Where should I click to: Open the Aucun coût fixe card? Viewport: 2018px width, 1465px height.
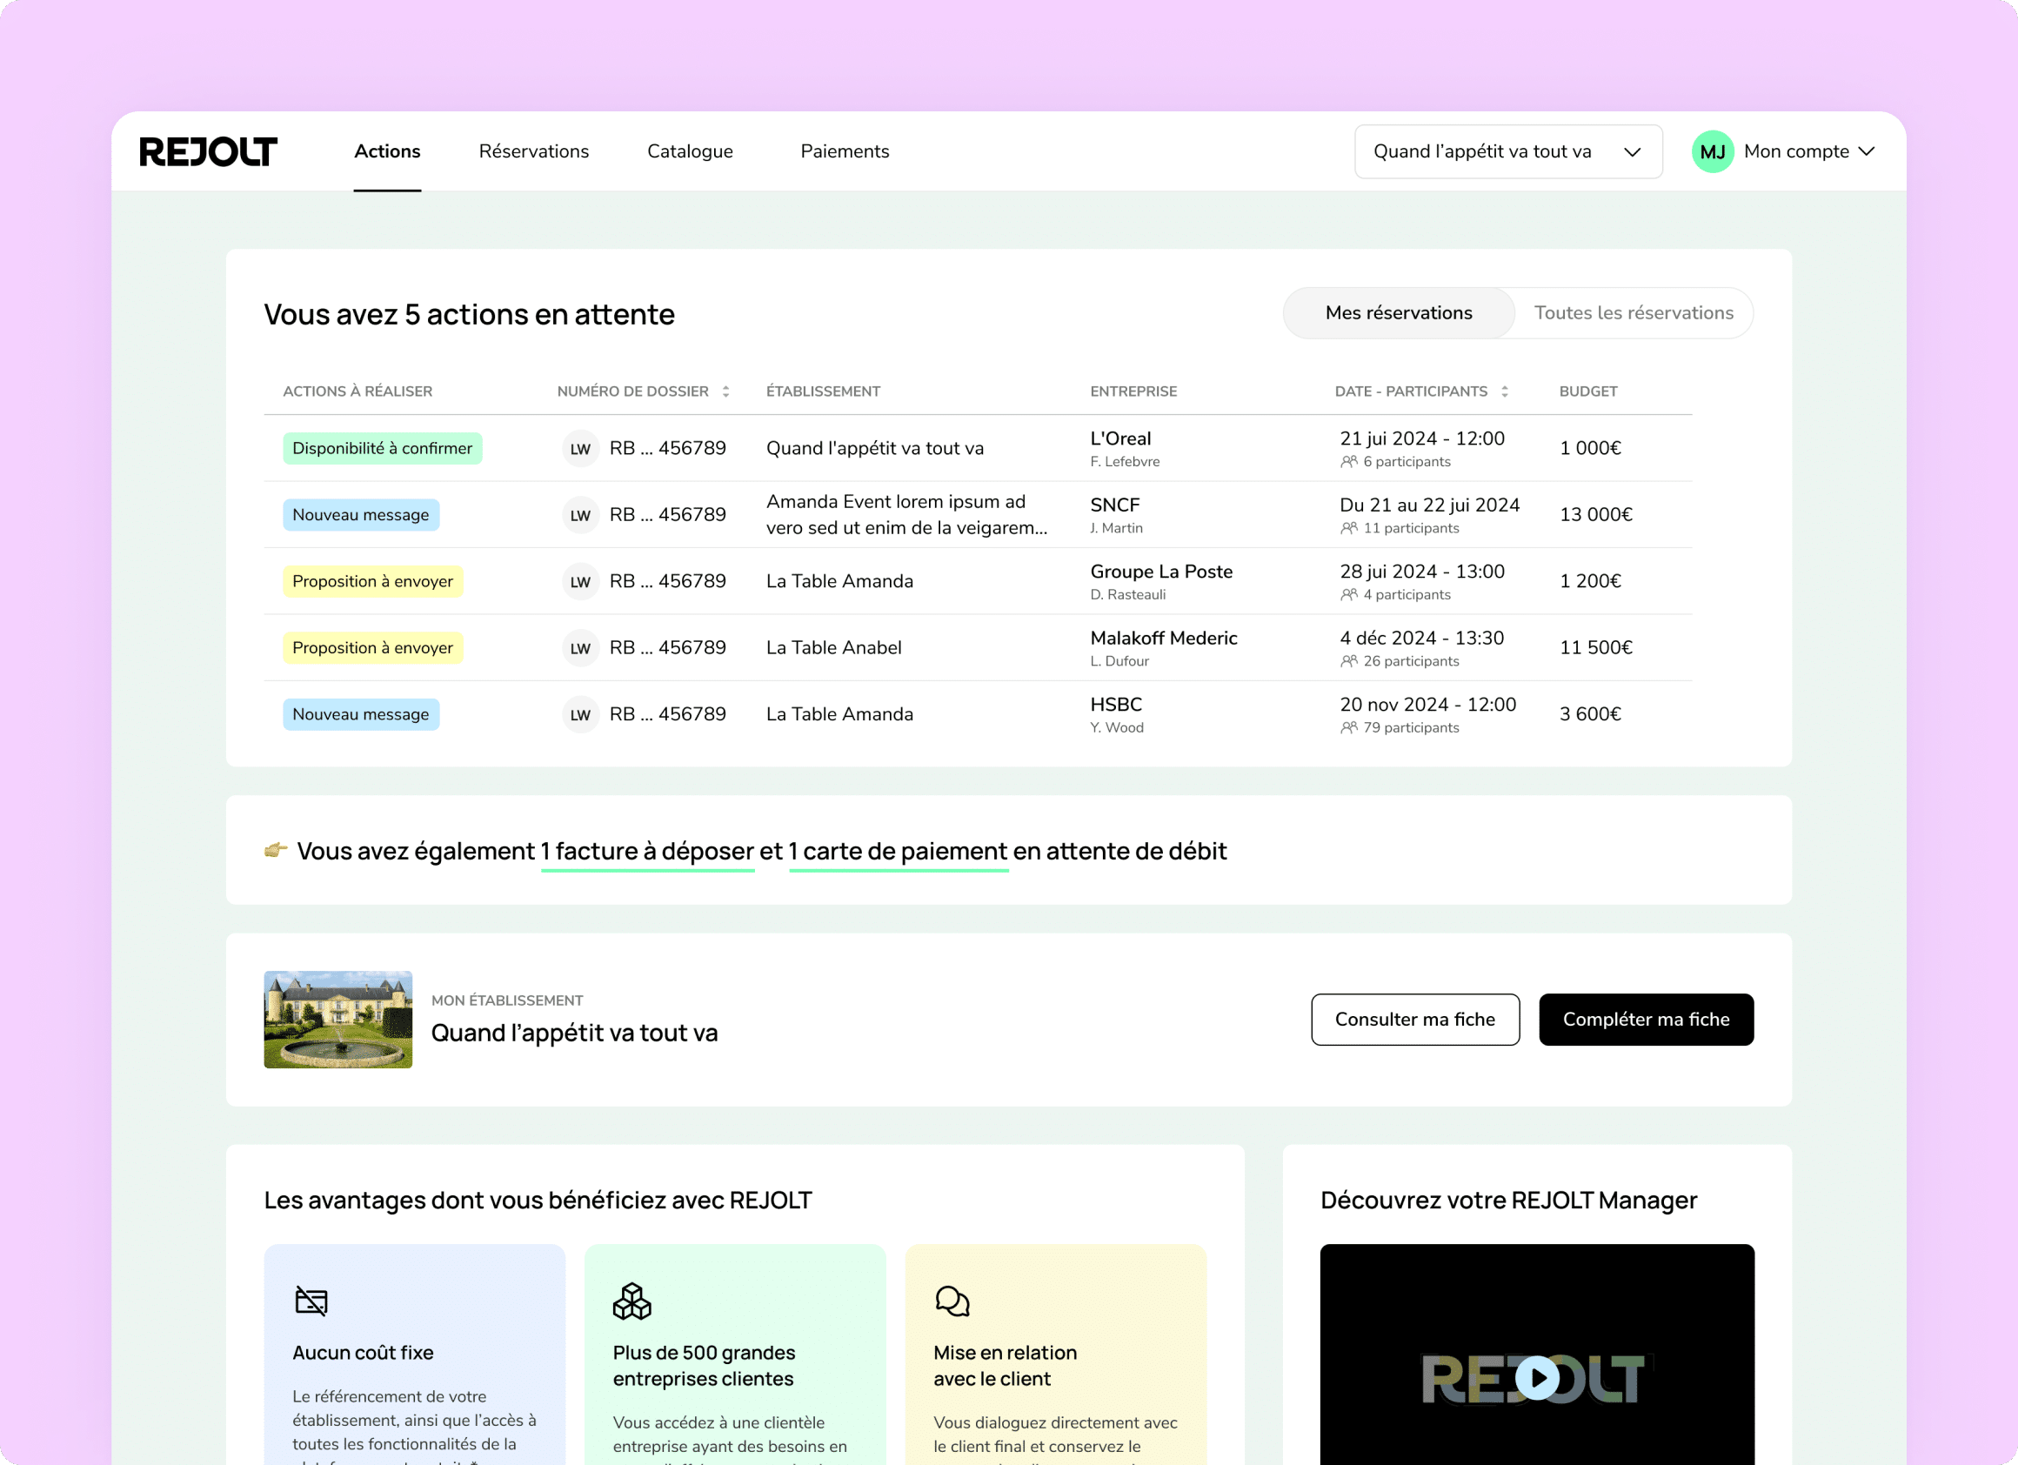415,1354
